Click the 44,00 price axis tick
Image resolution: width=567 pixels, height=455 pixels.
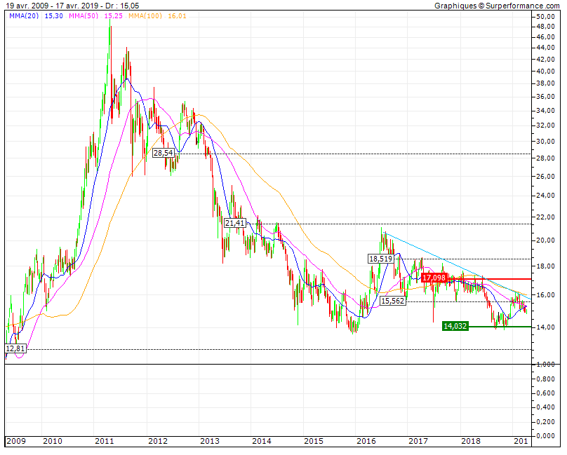(x=545, y=48)
